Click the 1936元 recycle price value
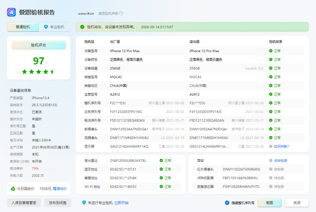 point(45,189)
